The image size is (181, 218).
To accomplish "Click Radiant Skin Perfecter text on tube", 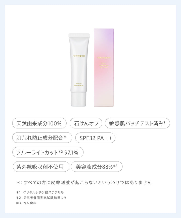I will (x=79, y=85).
